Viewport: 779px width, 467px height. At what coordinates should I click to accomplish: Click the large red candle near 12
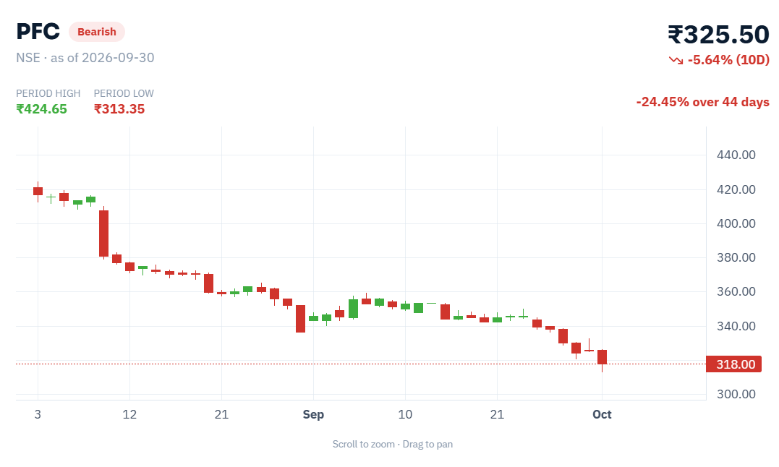click(104, 233)
